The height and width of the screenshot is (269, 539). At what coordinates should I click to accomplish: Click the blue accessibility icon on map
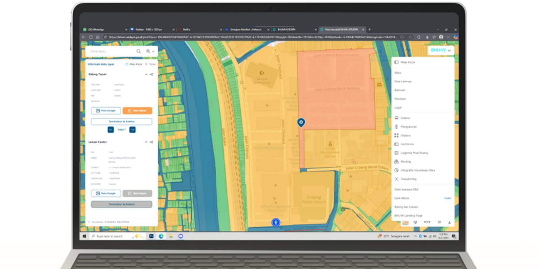(x=276, y=222)
